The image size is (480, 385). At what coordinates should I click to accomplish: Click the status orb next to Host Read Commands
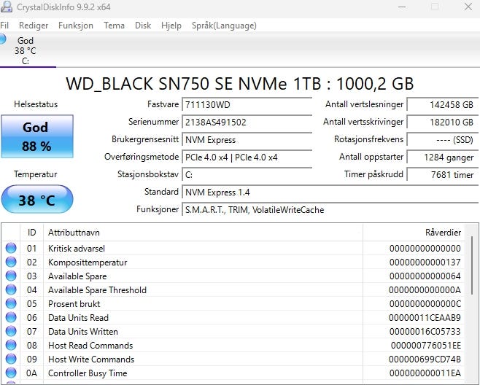(x=11, y=345)
